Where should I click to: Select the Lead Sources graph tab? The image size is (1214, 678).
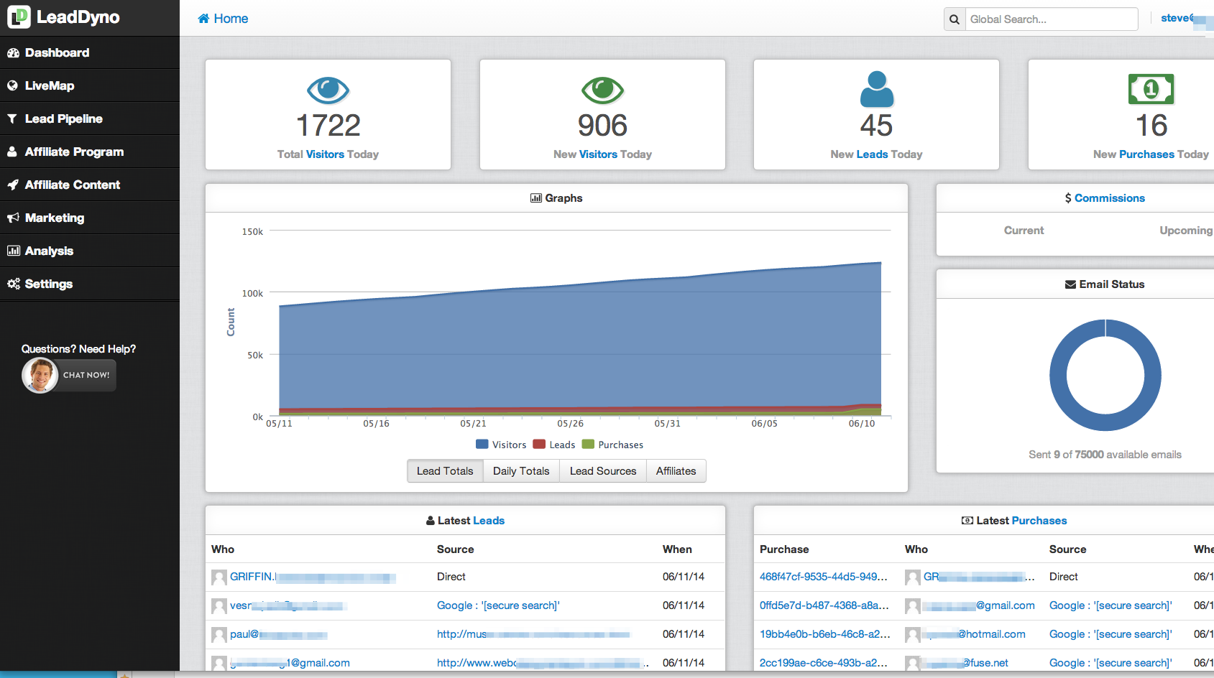[602, 471]
